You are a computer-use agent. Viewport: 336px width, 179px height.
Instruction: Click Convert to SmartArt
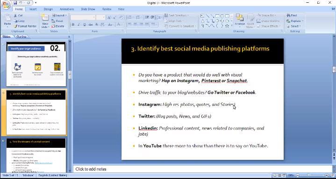coord(180,26)
